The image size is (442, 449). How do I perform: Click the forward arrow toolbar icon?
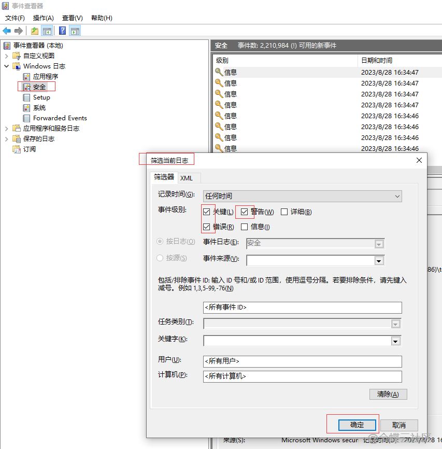(18, 31)
